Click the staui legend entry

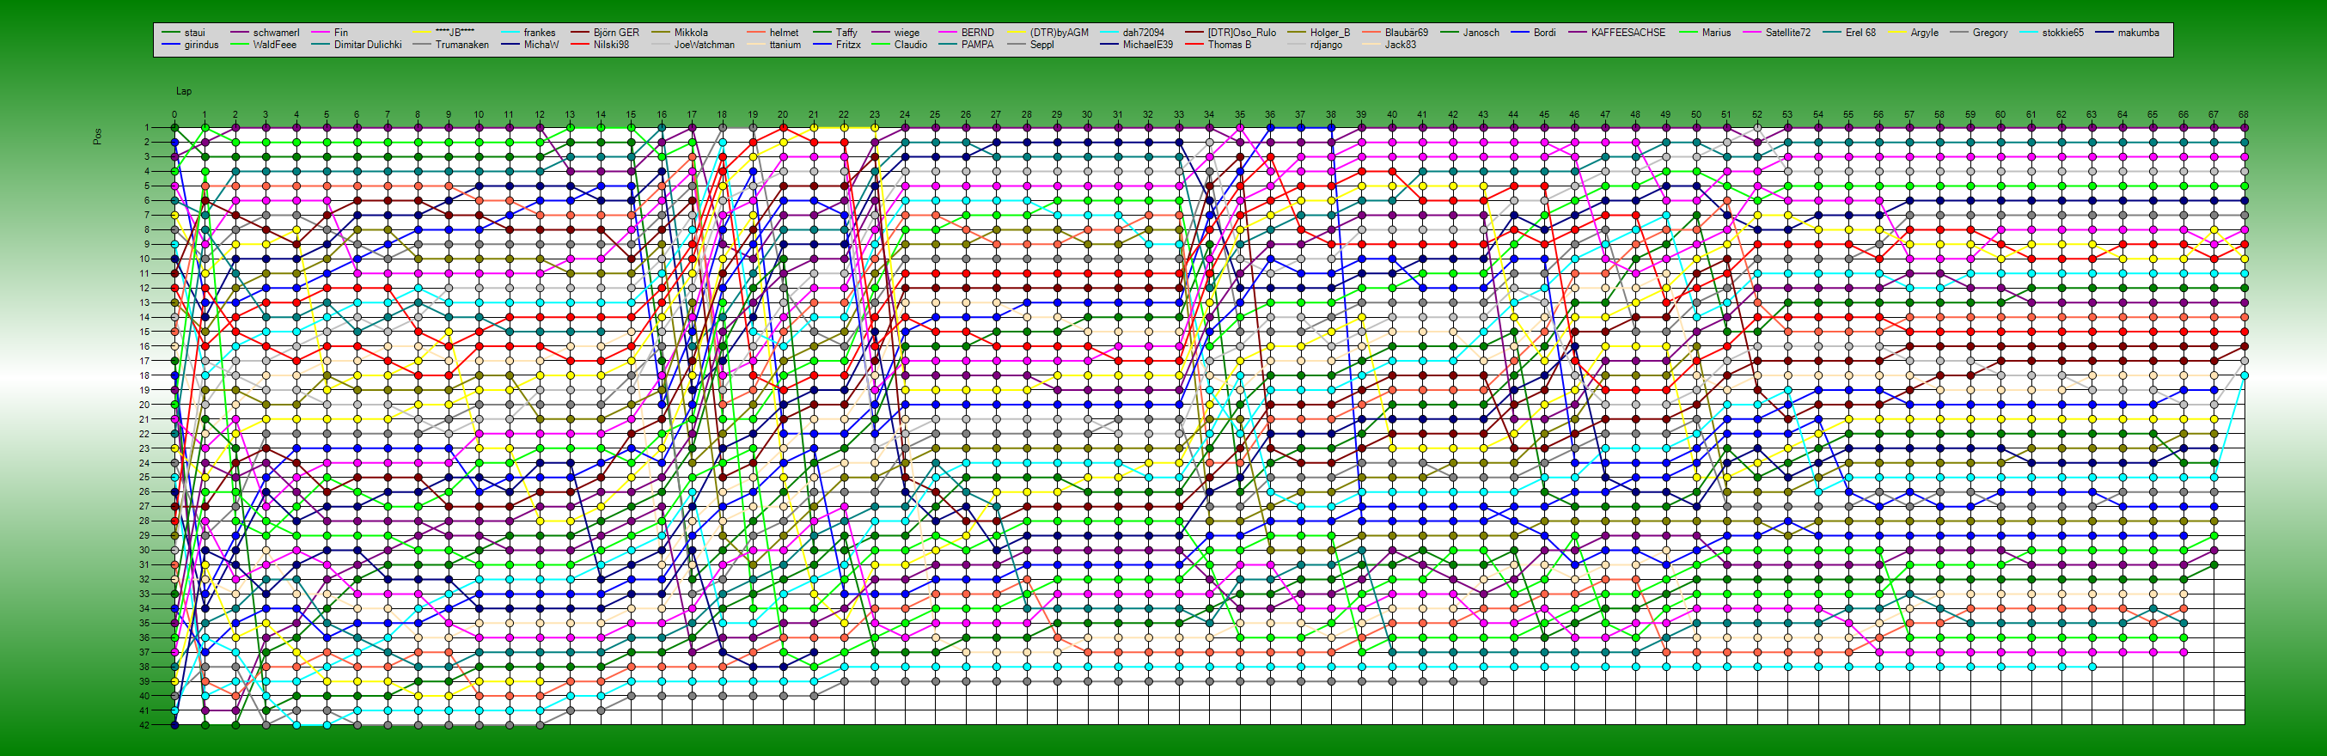[194, 33]
